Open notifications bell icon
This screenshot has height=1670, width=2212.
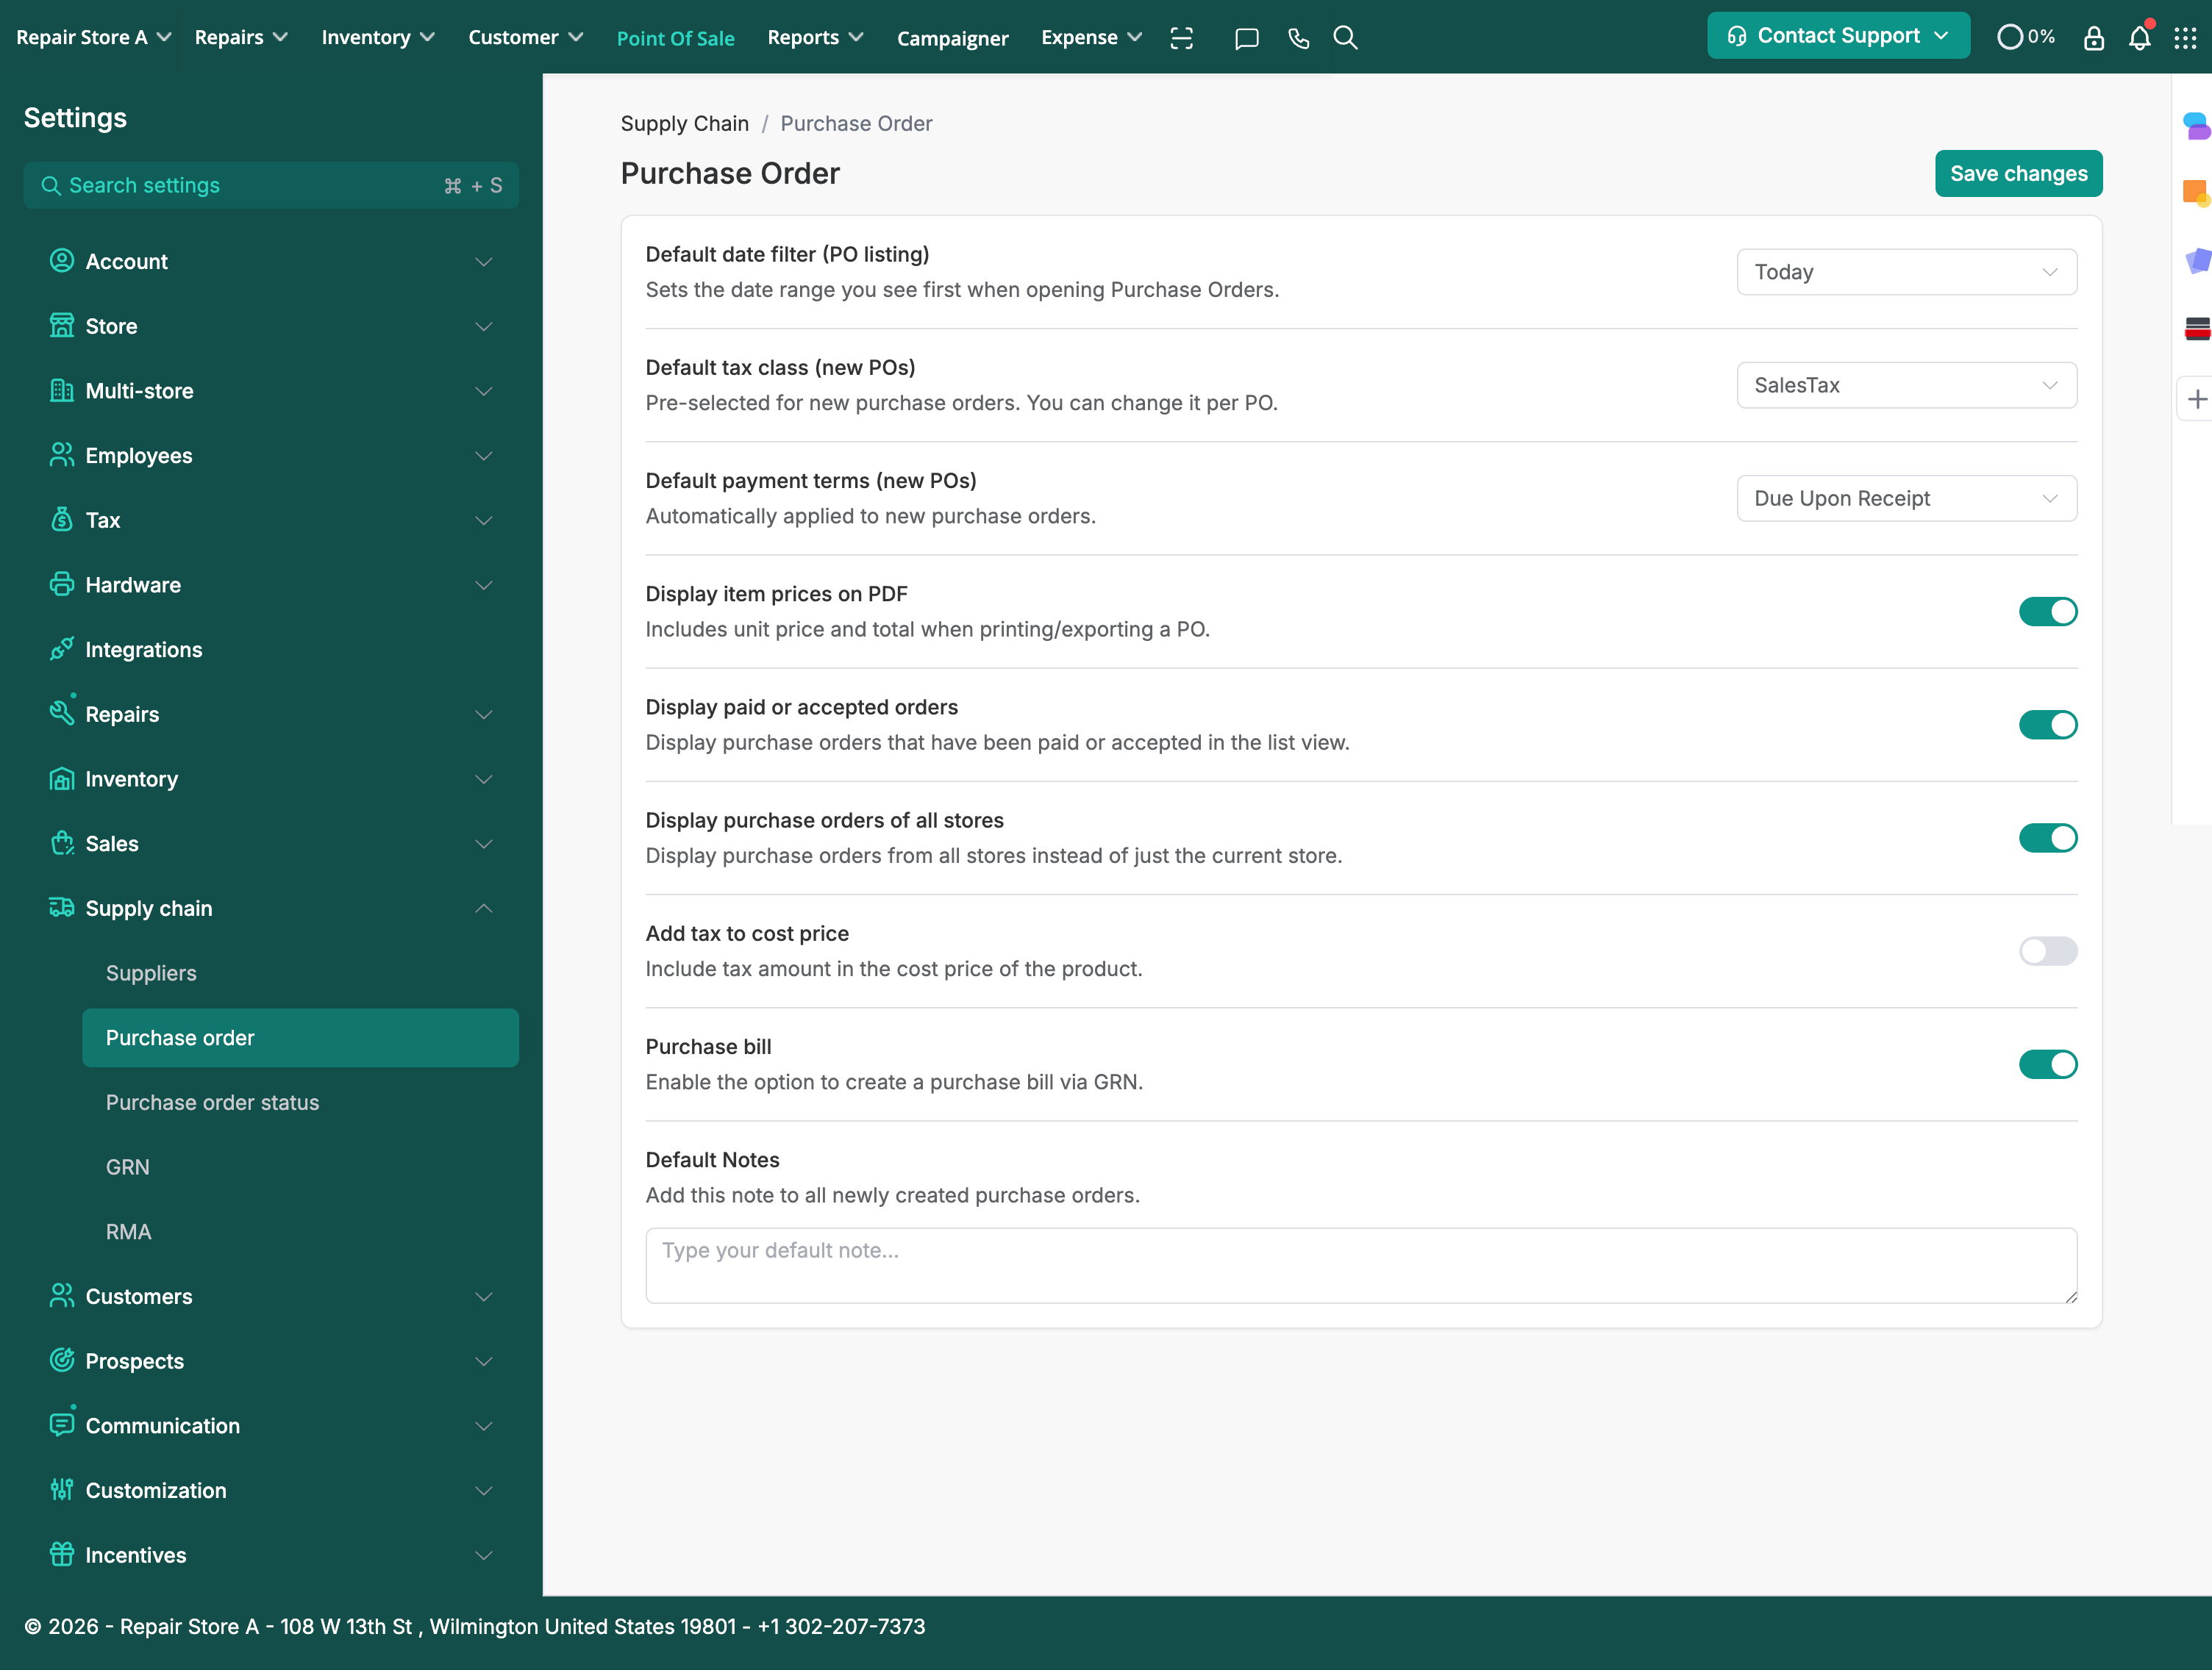[x=2139, y=38]
